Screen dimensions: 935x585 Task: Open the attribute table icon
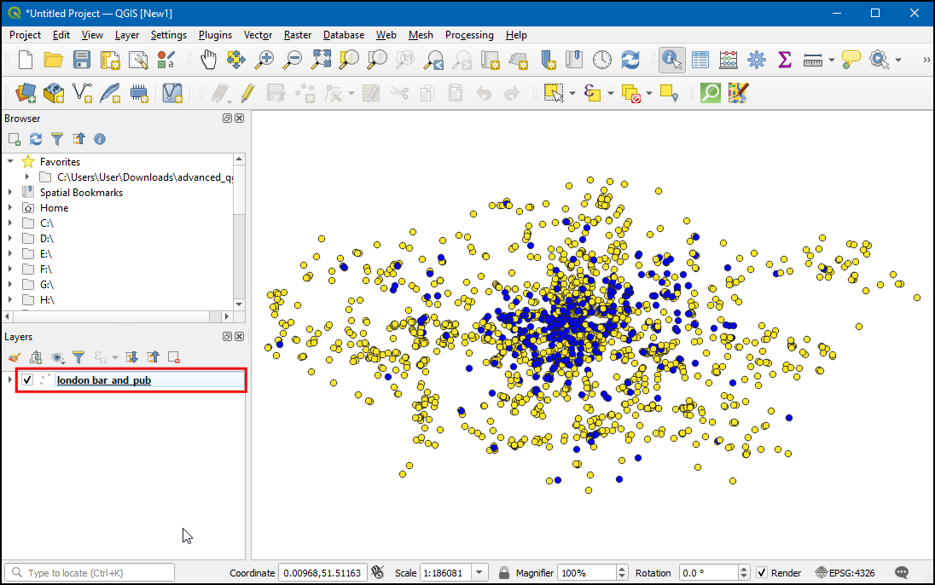[x=700, y=60]
